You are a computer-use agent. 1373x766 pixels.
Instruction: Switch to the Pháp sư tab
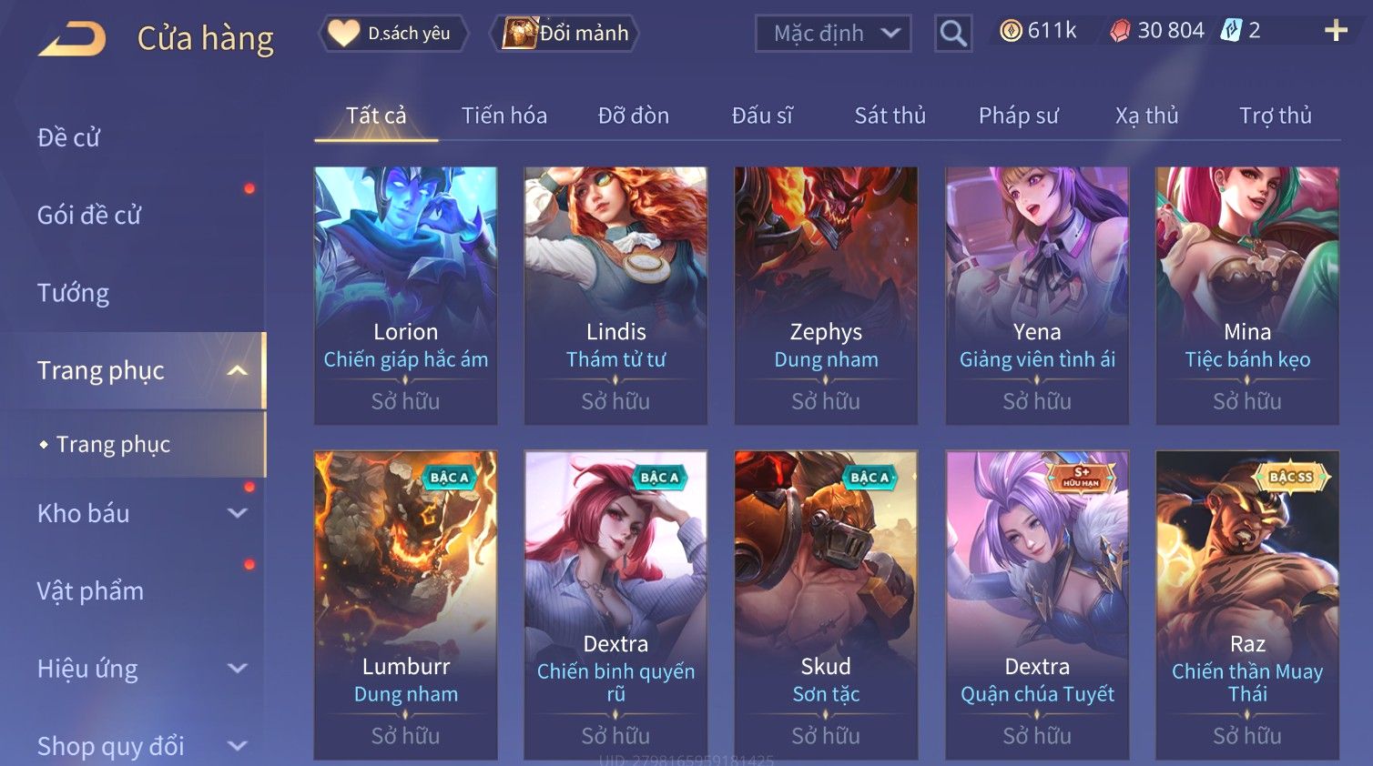pos(1018,116)
